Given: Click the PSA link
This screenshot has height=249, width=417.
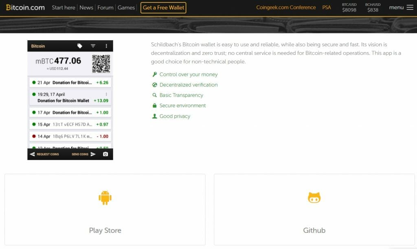Looking at the screenshot, I should pyautogui.click(x=327, y=7).
